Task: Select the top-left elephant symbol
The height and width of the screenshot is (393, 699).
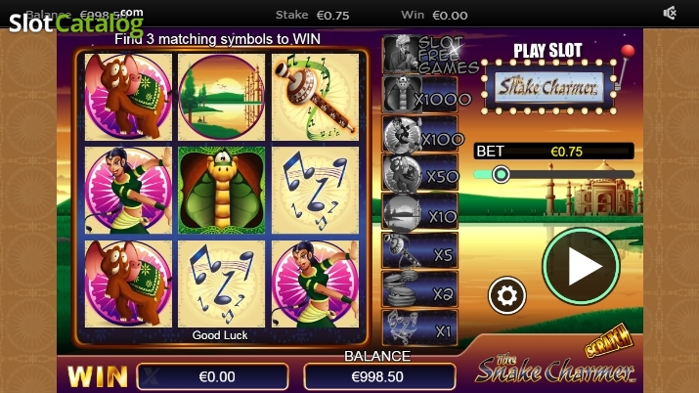Action: point(128,97)
